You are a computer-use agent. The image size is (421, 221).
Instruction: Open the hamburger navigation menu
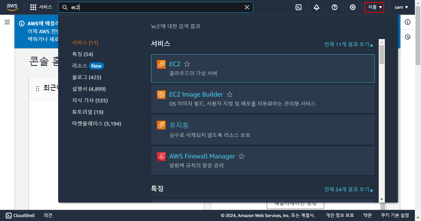(x=7, y=22)
